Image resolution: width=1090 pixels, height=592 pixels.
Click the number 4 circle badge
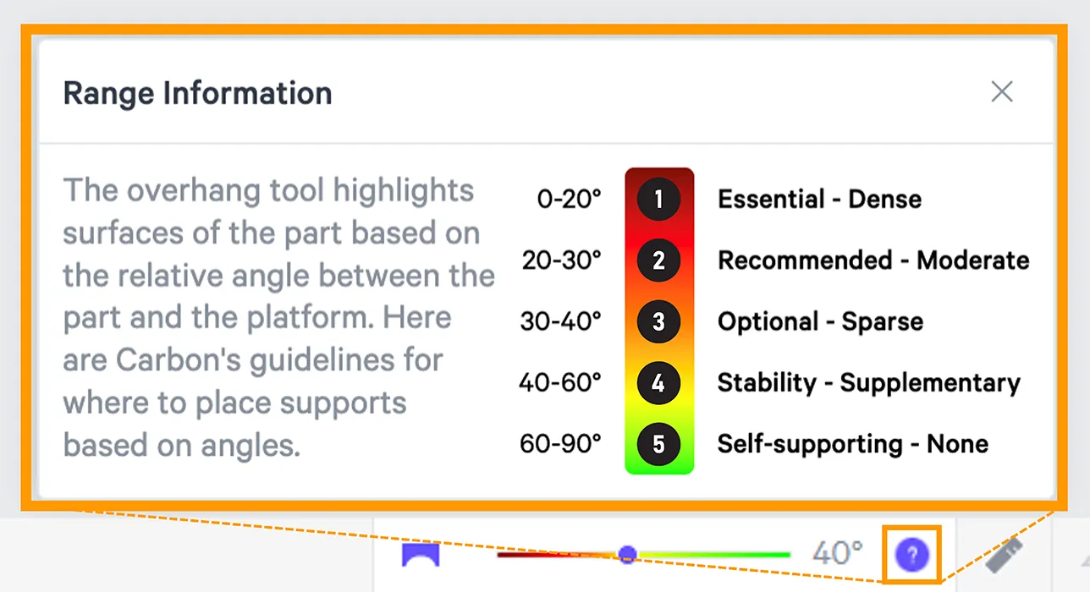(658, 383)
